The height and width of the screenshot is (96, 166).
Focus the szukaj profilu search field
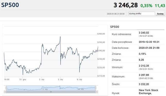(x=142, y=14)
